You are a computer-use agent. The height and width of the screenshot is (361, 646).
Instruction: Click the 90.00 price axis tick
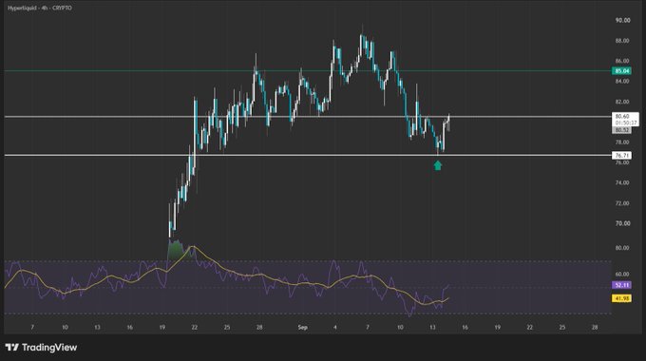coord(622,20)
